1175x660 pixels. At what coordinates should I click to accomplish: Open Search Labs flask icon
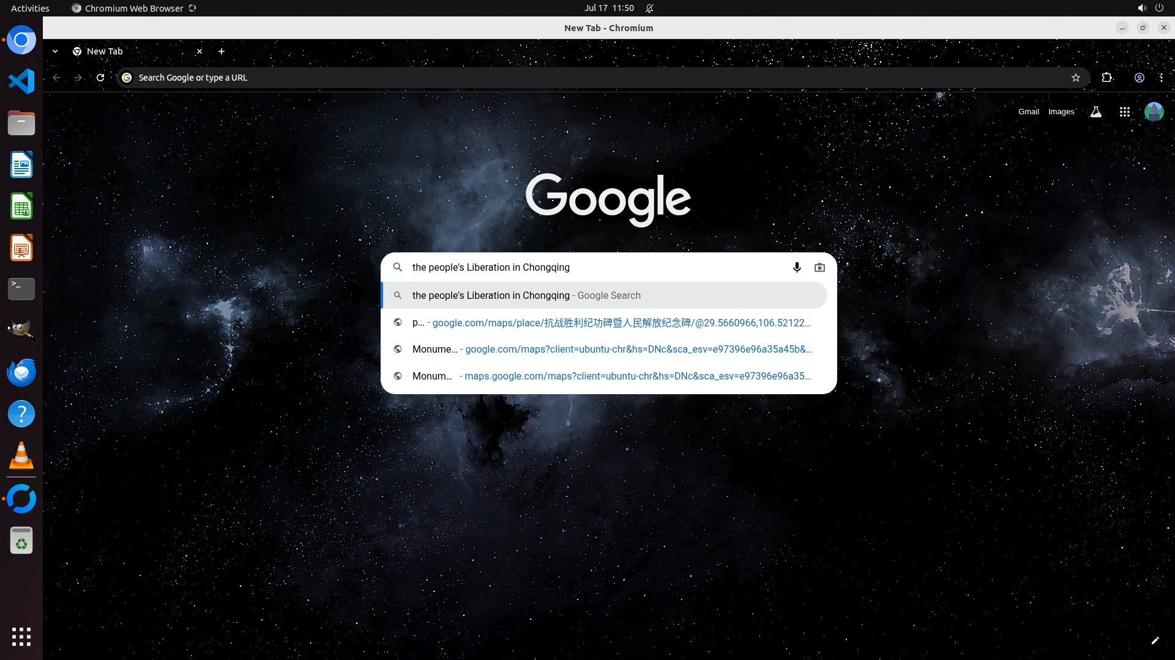[1096, 112]
